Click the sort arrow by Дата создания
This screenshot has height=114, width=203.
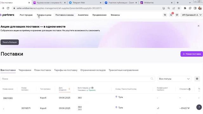(x=69, y=89)
